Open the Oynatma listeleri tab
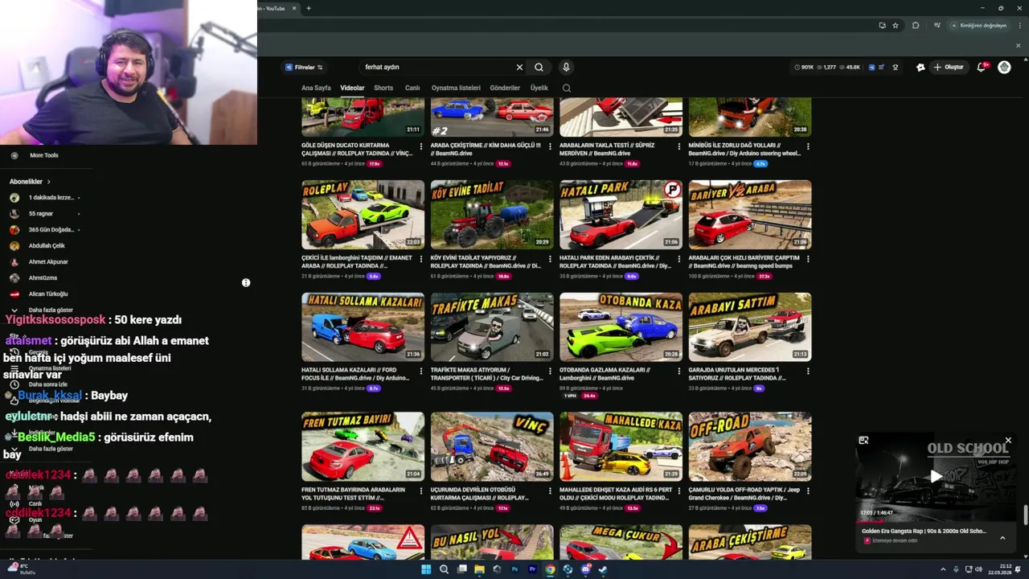Screen dimensions: 1029x579 pos(456,88)
